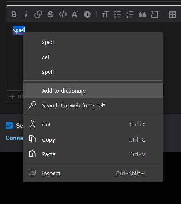This screenshot has height=204, width=181.
Task: Insert inline code with the code icon
Action: [63, 14]
